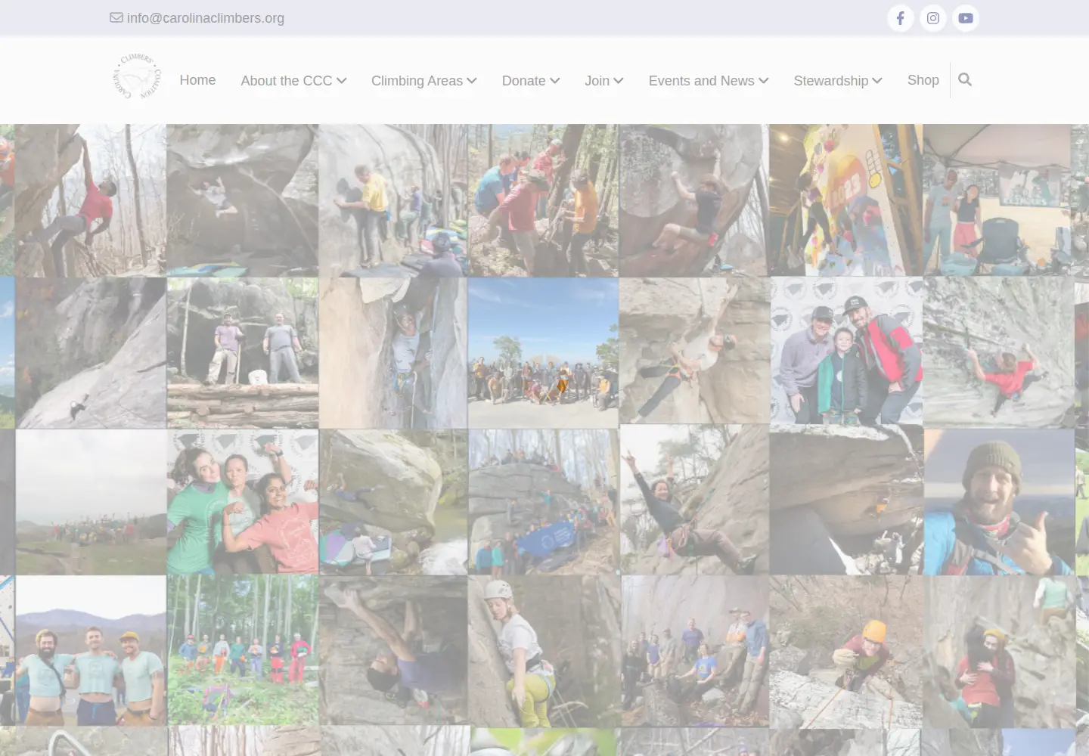The height and width of the screenshot is (756, 1089).
Task: Open photo of group in green forest
Action: [242, 650]
